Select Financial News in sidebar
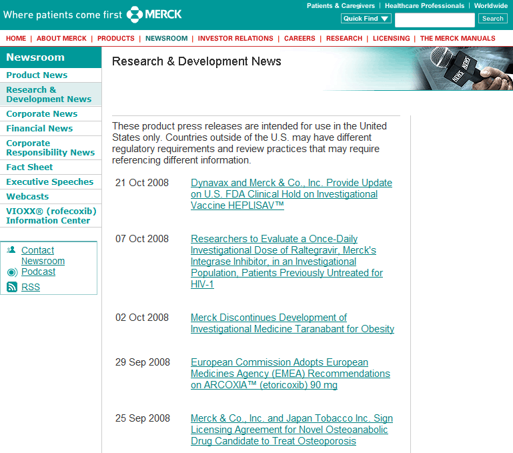This screenshot has width=513, height=453. pos(51,128)
